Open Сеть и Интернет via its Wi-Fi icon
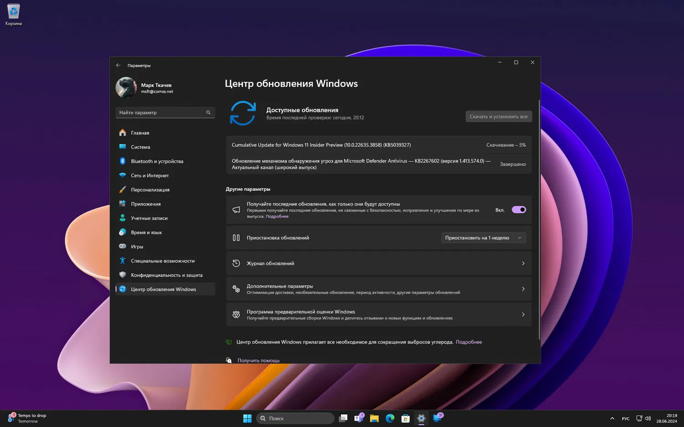The height and width of the screenshot is (427, 684). click(x=123, y=175)
